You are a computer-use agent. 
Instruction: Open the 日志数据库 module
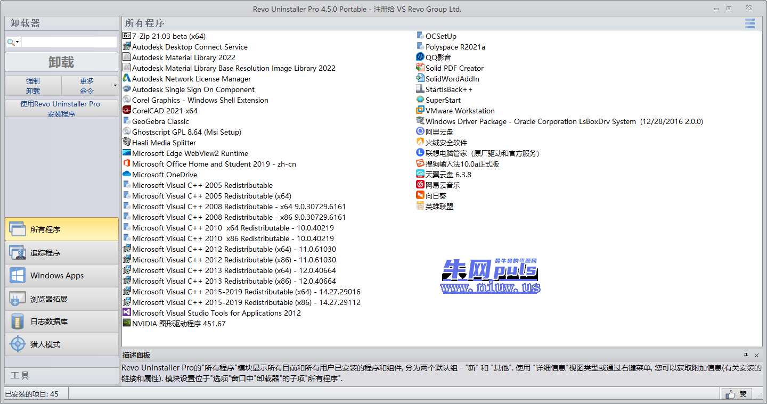(x=62, y=321)
